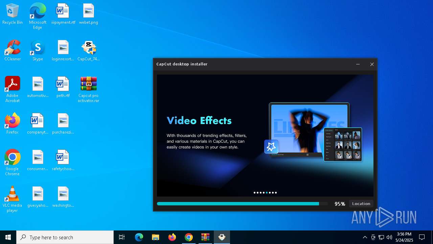This screenshot has height=244, width=433.
Task: Click the taskbar search box
Action: pos(65,237)
